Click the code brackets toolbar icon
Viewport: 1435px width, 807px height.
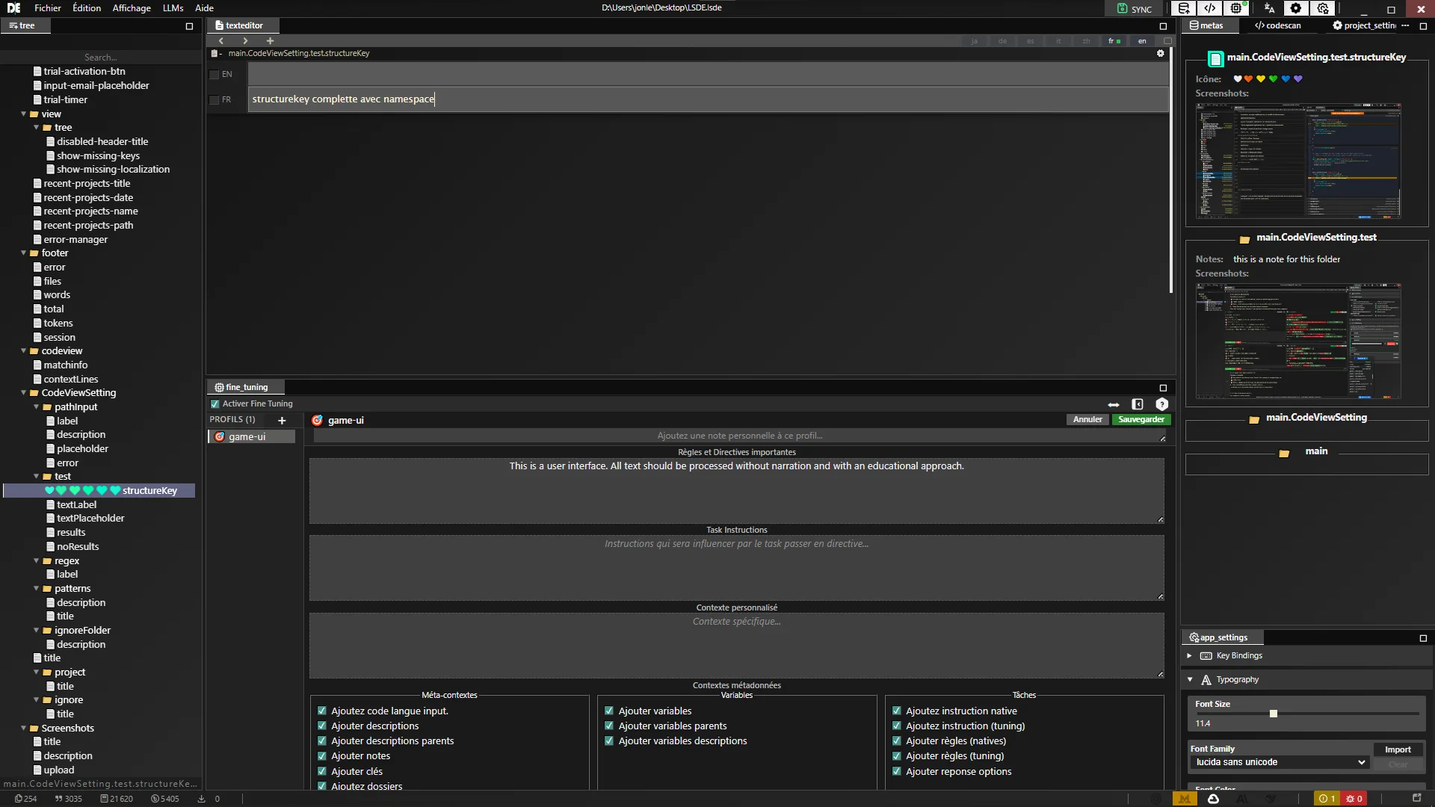click(1210, 8)
